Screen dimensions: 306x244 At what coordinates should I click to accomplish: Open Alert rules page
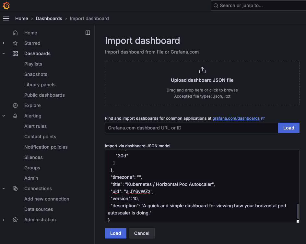(36, 126)
